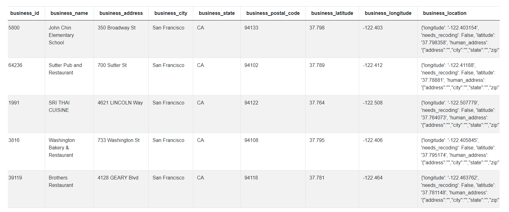Select the business_latitude column header

pos(332,13)
